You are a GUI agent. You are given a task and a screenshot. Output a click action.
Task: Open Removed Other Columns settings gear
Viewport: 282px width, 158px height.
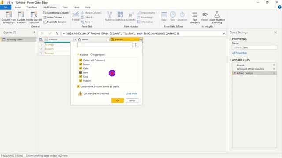[x=274, y=69]
